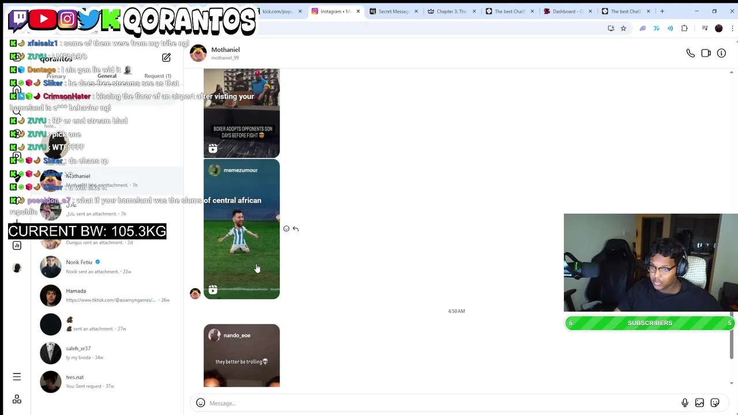Screen dimensions: 738x415
Task: Open sticker picker in message bar
Action: coord(715,403)
